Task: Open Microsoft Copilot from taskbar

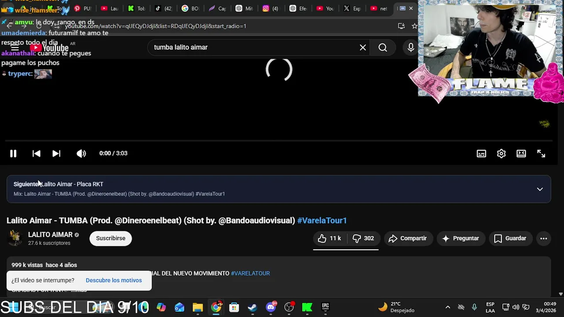Action: [161, 307]
